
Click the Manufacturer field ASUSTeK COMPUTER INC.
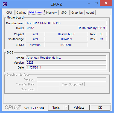66,23
